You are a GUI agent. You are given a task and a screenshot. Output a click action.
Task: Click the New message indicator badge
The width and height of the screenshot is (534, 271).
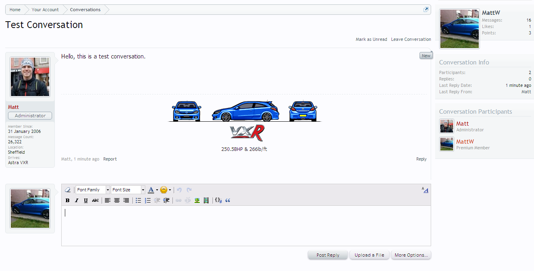pyautogui.click(x=426, y=56)
